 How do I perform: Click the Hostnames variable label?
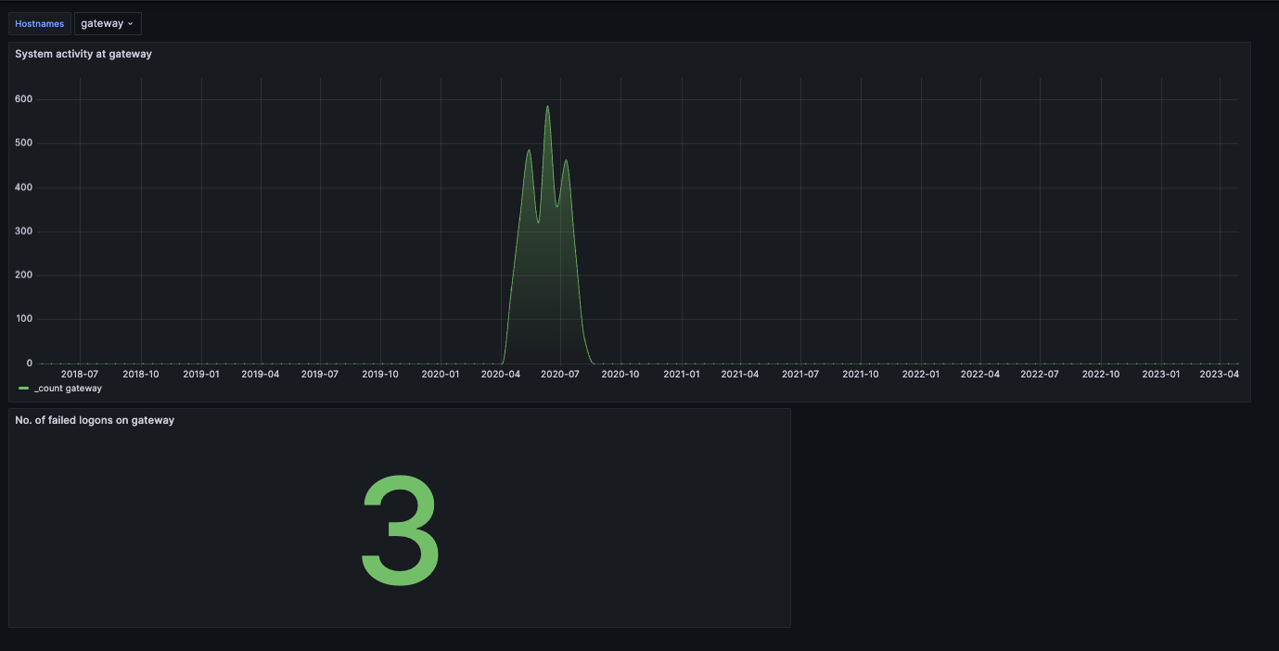(x=40, y=23)
